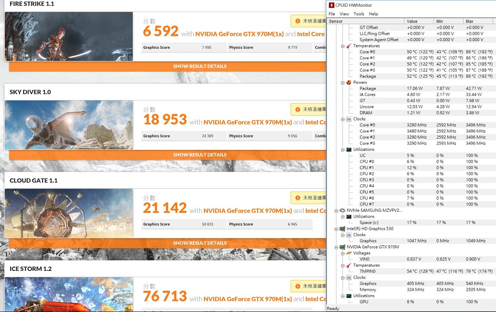The image size is (496, 312).
Task: Click the Intel HD Graphics 530 card icon
Action: pyautogui.click(x=342, y=229)
